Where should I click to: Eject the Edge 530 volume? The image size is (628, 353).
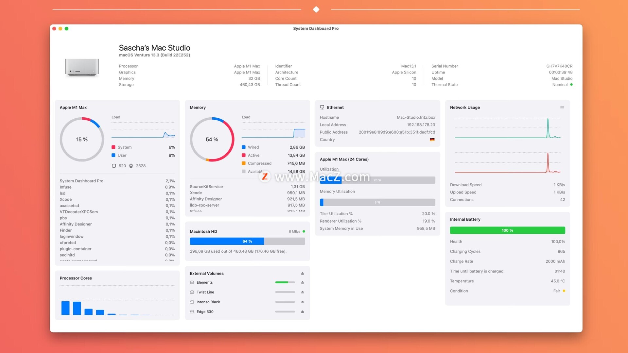tap(303, 312)
